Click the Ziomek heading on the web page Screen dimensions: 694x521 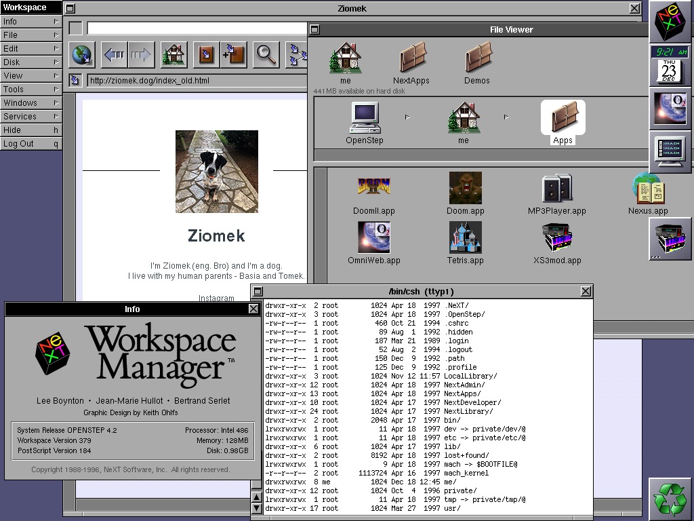216,235
